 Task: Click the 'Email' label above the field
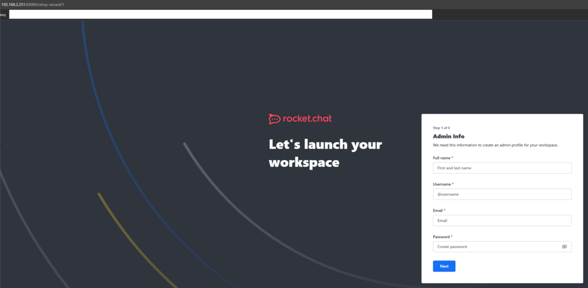(x=438, y=210)
